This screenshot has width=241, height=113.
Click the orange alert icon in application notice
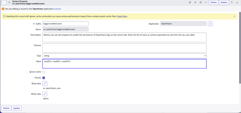tap(3, 9)
